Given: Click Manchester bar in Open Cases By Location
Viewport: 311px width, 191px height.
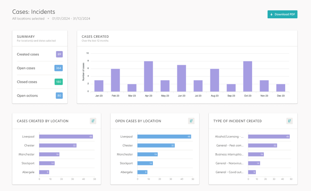Looking at the screenshot, I should 148,154.
